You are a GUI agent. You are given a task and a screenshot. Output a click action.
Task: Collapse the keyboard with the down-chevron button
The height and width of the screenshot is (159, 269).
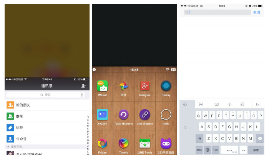click(258, 104)
